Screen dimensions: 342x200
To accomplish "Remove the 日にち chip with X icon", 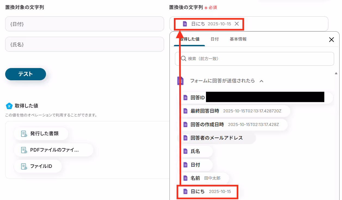I will [237, 24].
